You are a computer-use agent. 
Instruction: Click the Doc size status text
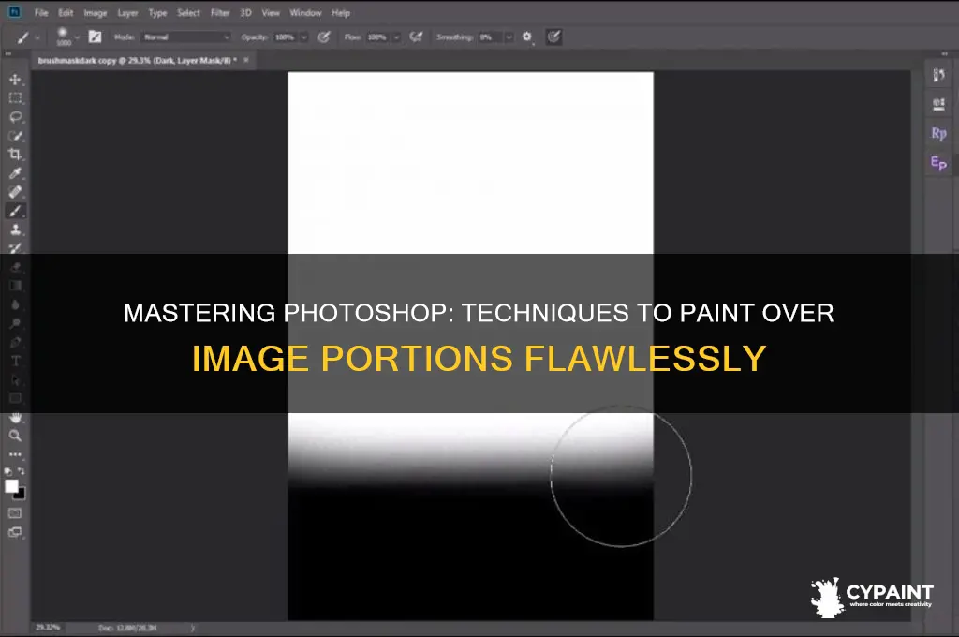(x=127, y=628)
